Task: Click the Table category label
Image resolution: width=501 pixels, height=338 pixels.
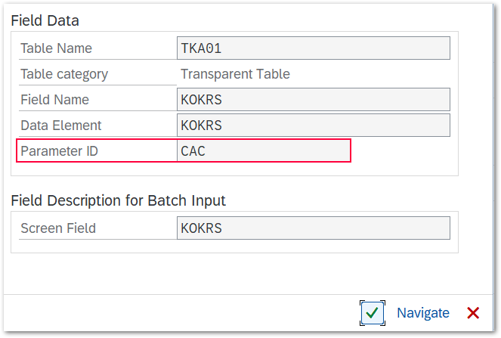Action: tap(64, 74)
